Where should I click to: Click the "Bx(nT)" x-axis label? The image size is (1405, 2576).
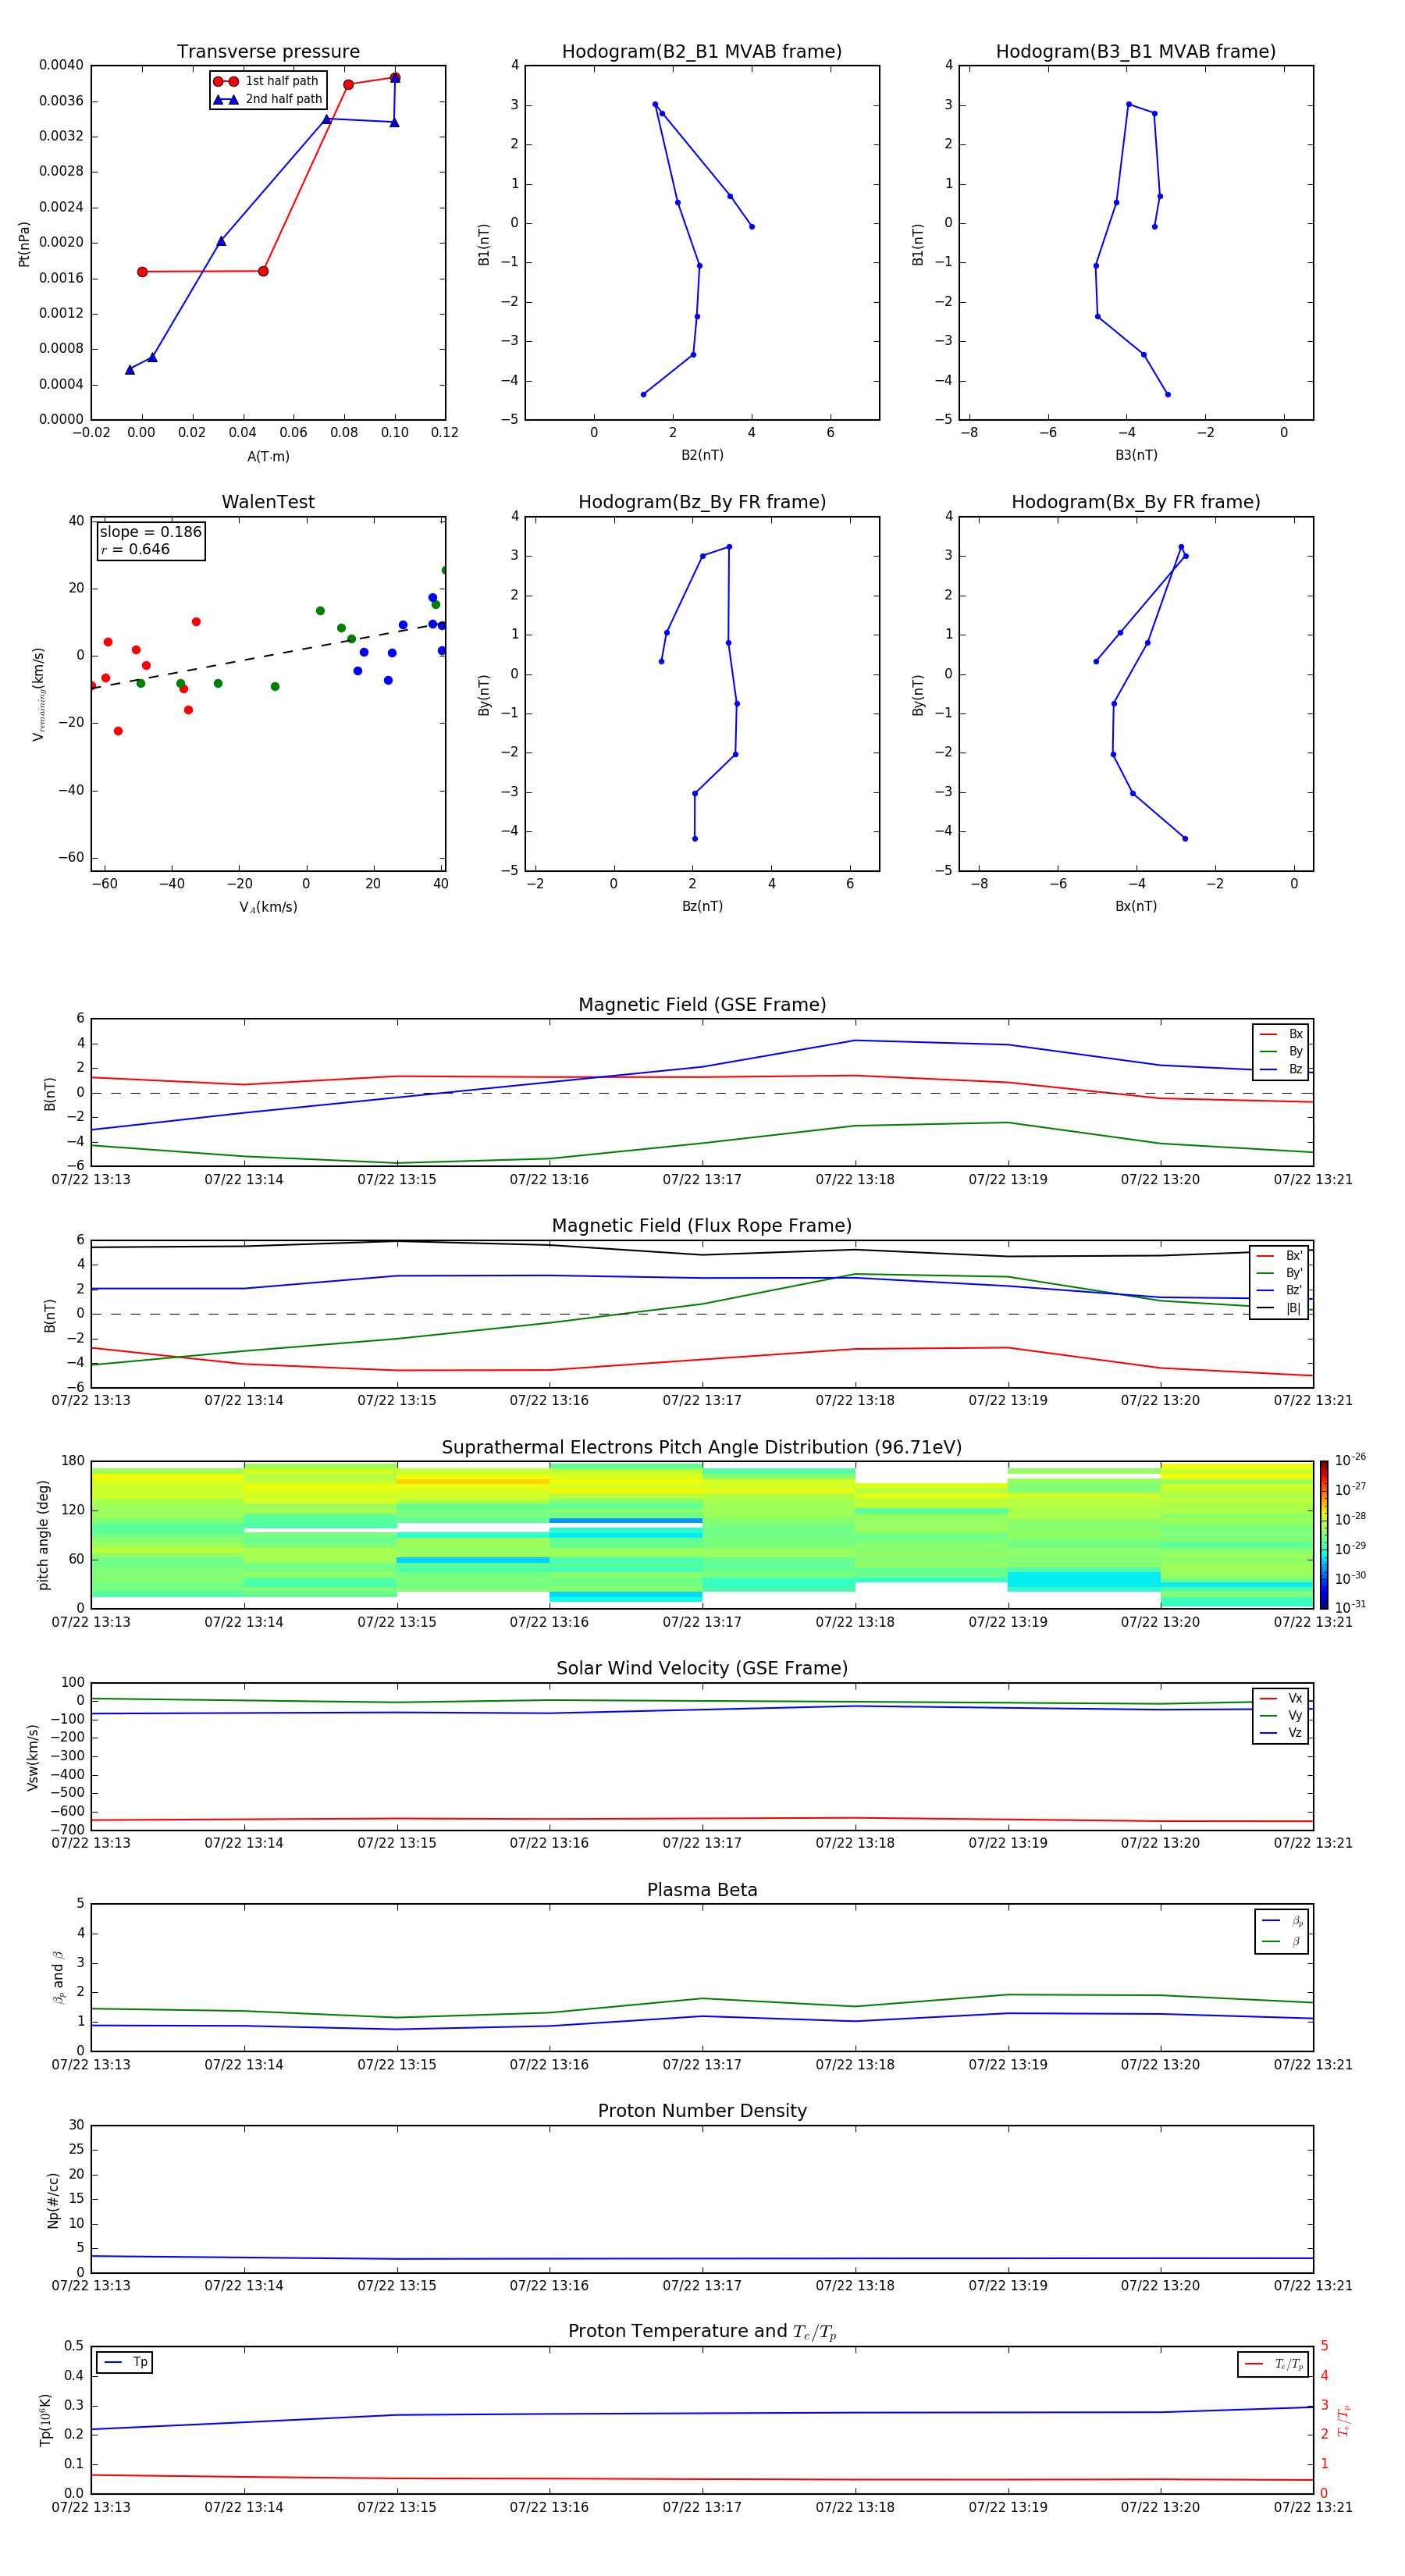point(1136,906)
